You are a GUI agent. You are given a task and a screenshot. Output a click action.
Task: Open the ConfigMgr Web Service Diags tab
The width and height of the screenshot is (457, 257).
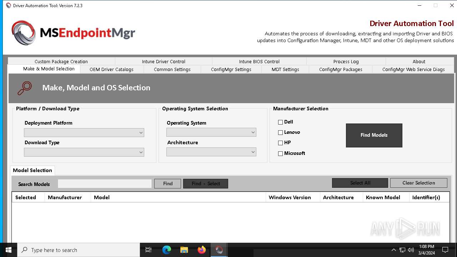[x=413, y=69]
